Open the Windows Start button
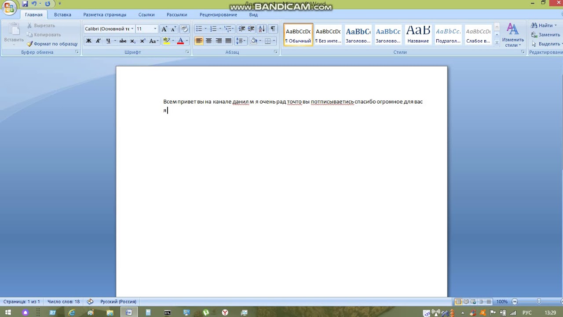The height and width of the screenshot is (317, 563). click(8, 313)
